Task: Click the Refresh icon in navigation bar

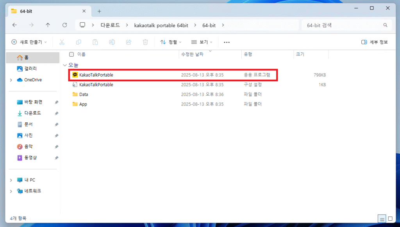Action: tap(65, 25)
